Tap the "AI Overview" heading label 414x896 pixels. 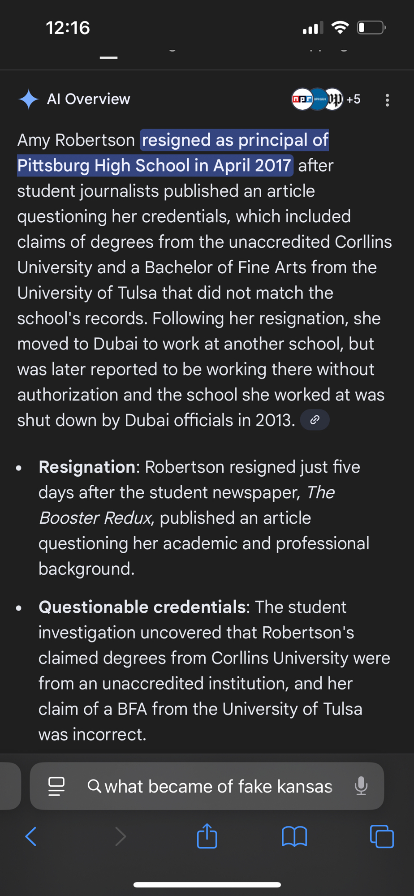pos(88,99)
